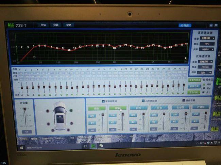Select the front-left speaker on the car diagram

coord(48,111)
